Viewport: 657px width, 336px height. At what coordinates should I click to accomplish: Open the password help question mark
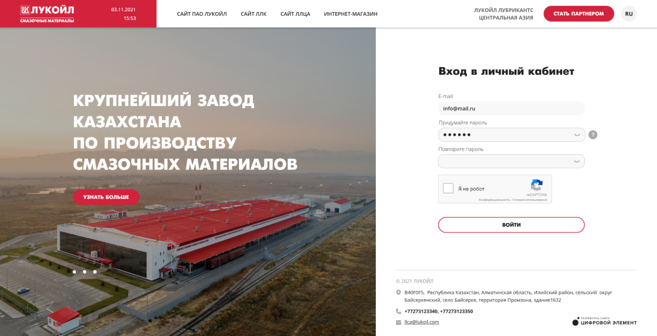click(x=593, y=134)
